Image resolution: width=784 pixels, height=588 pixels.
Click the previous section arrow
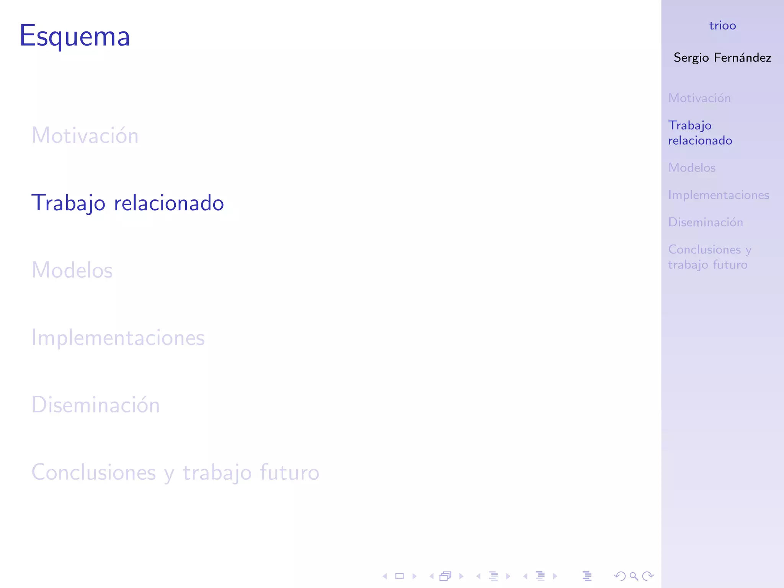(525, 576)
